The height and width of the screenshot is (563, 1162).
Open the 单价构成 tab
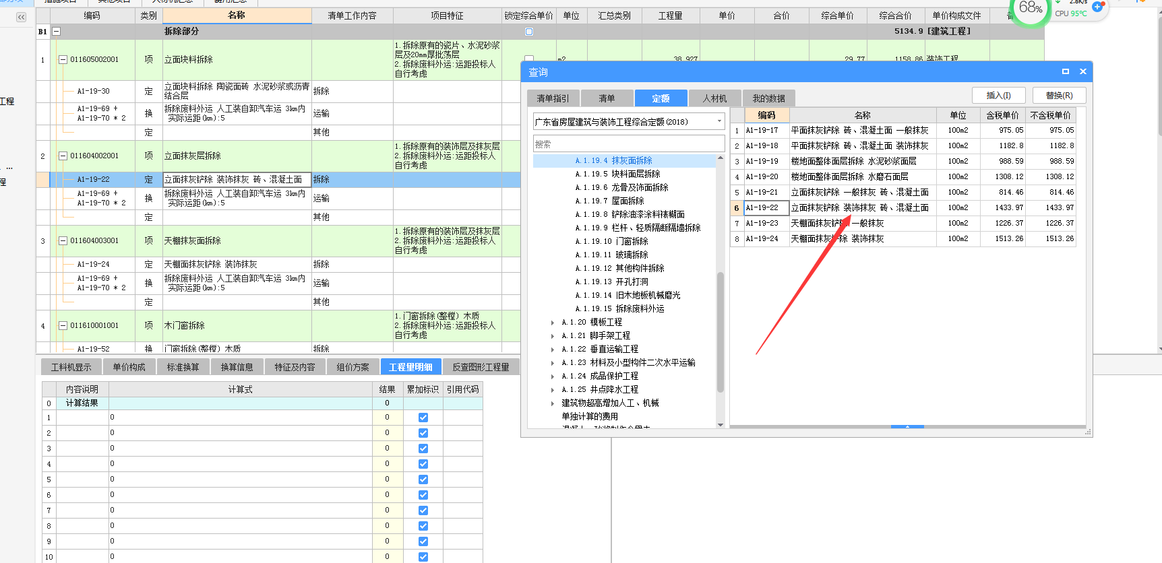tap(129, 367)
